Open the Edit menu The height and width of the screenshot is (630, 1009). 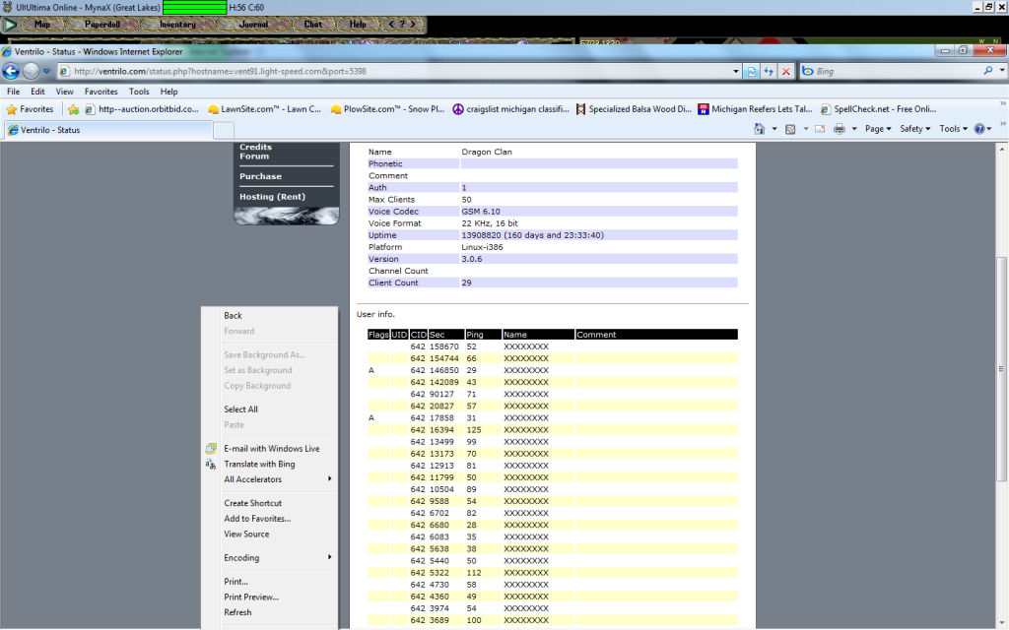tap(38, 92)
